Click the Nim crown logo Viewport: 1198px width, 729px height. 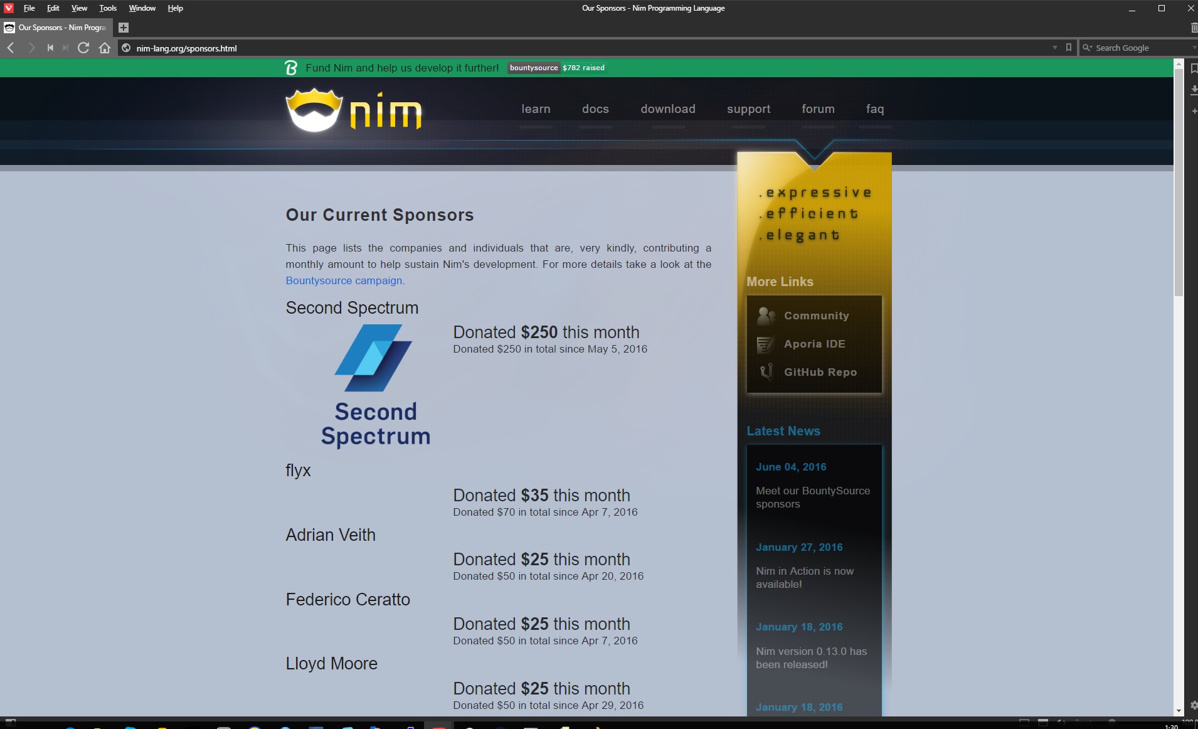pyautogui.click(x=314, y=110)
